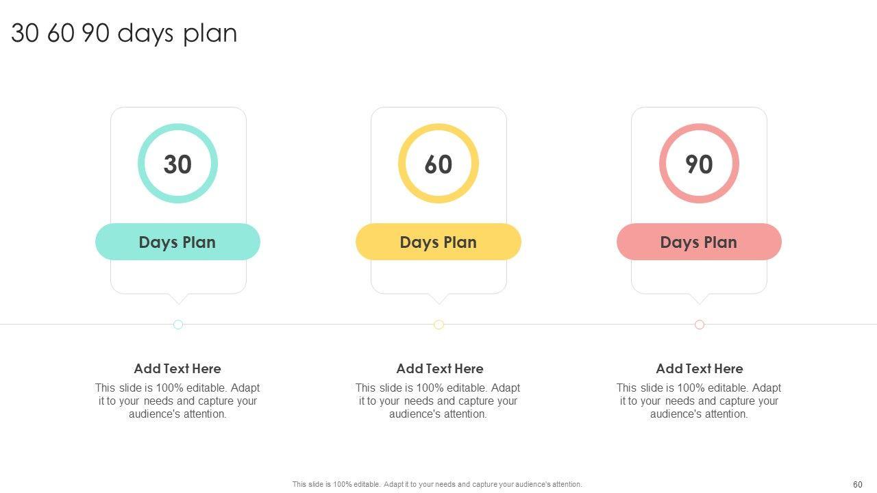This screenshot has width=877, height=493.
Task: Click the left 'Add Text Here' heading
Action: point(177,368)
